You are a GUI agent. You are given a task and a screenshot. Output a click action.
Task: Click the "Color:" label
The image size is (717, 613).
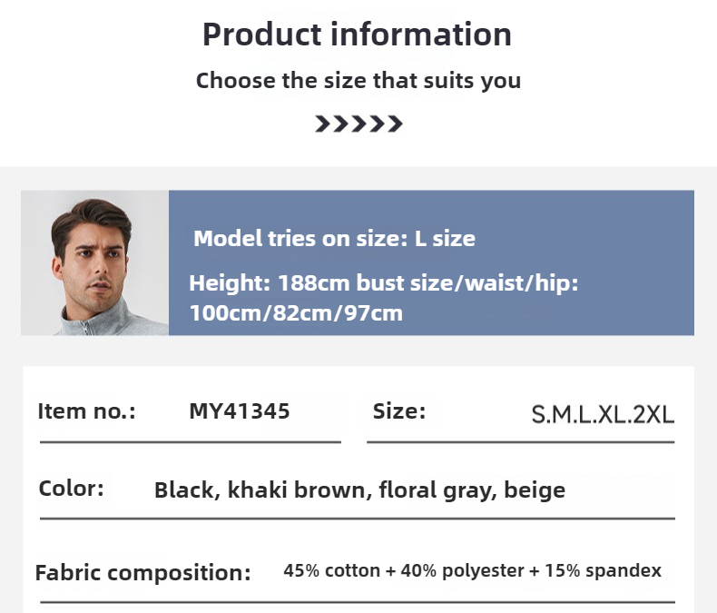click(x=71, y=489)
